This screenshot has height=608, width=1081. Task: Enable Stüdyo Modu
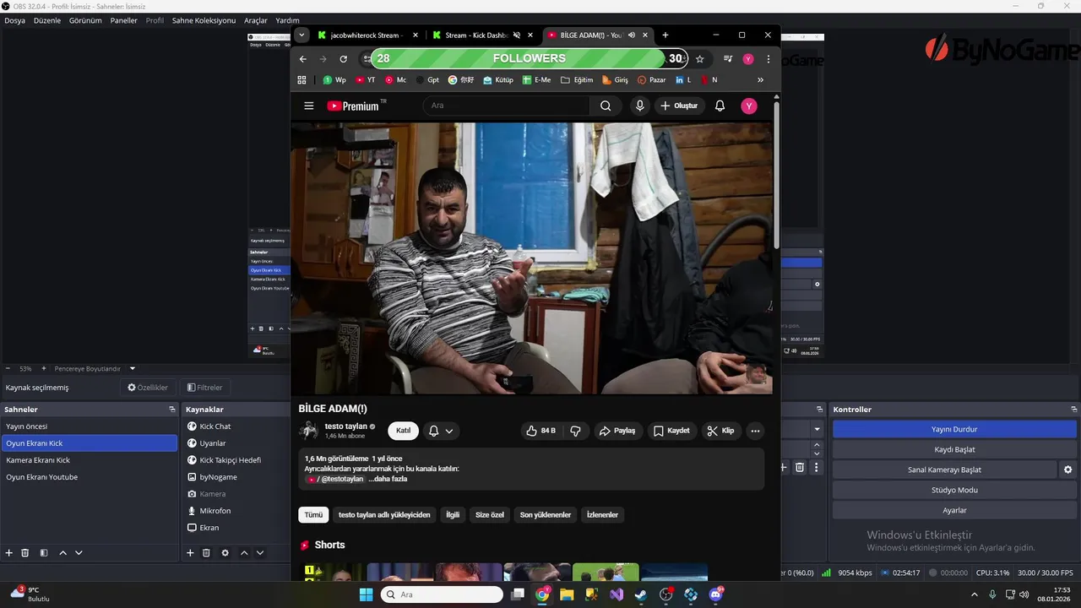point(953,490)
